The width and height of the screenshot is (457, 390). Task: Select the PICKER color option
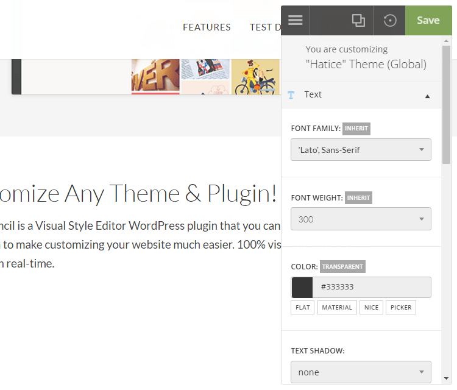point(401,308)
